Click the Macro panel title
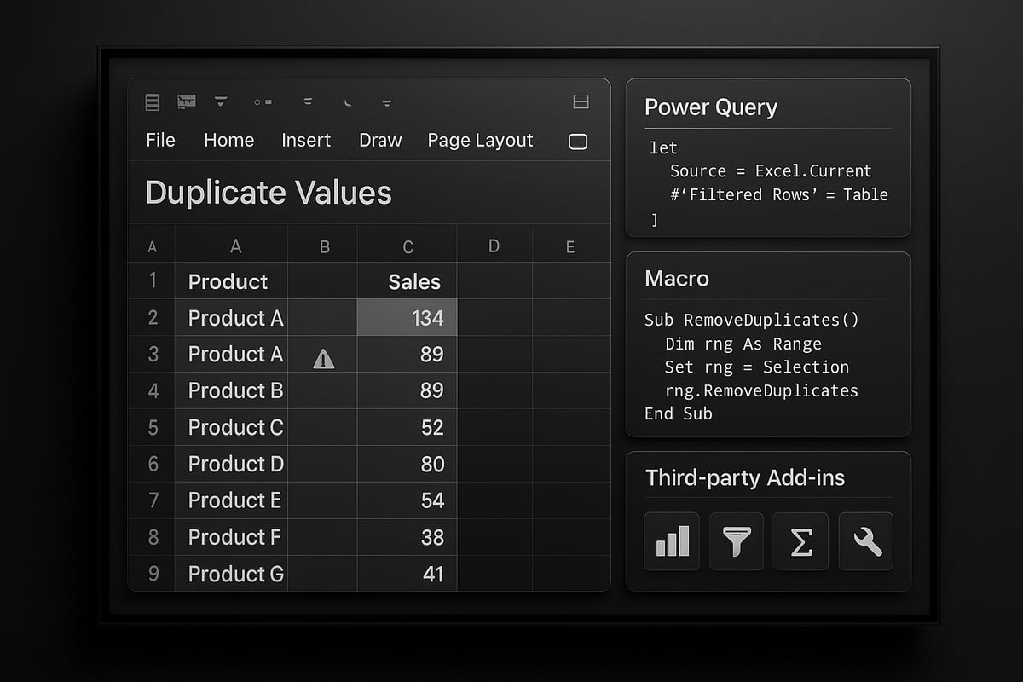 [x=677, y=279]
